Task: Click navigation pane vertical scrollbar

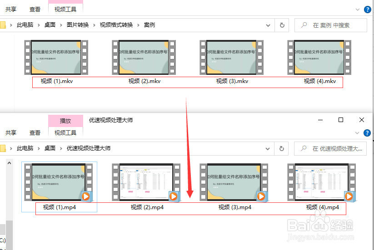Action: (9, 235)
